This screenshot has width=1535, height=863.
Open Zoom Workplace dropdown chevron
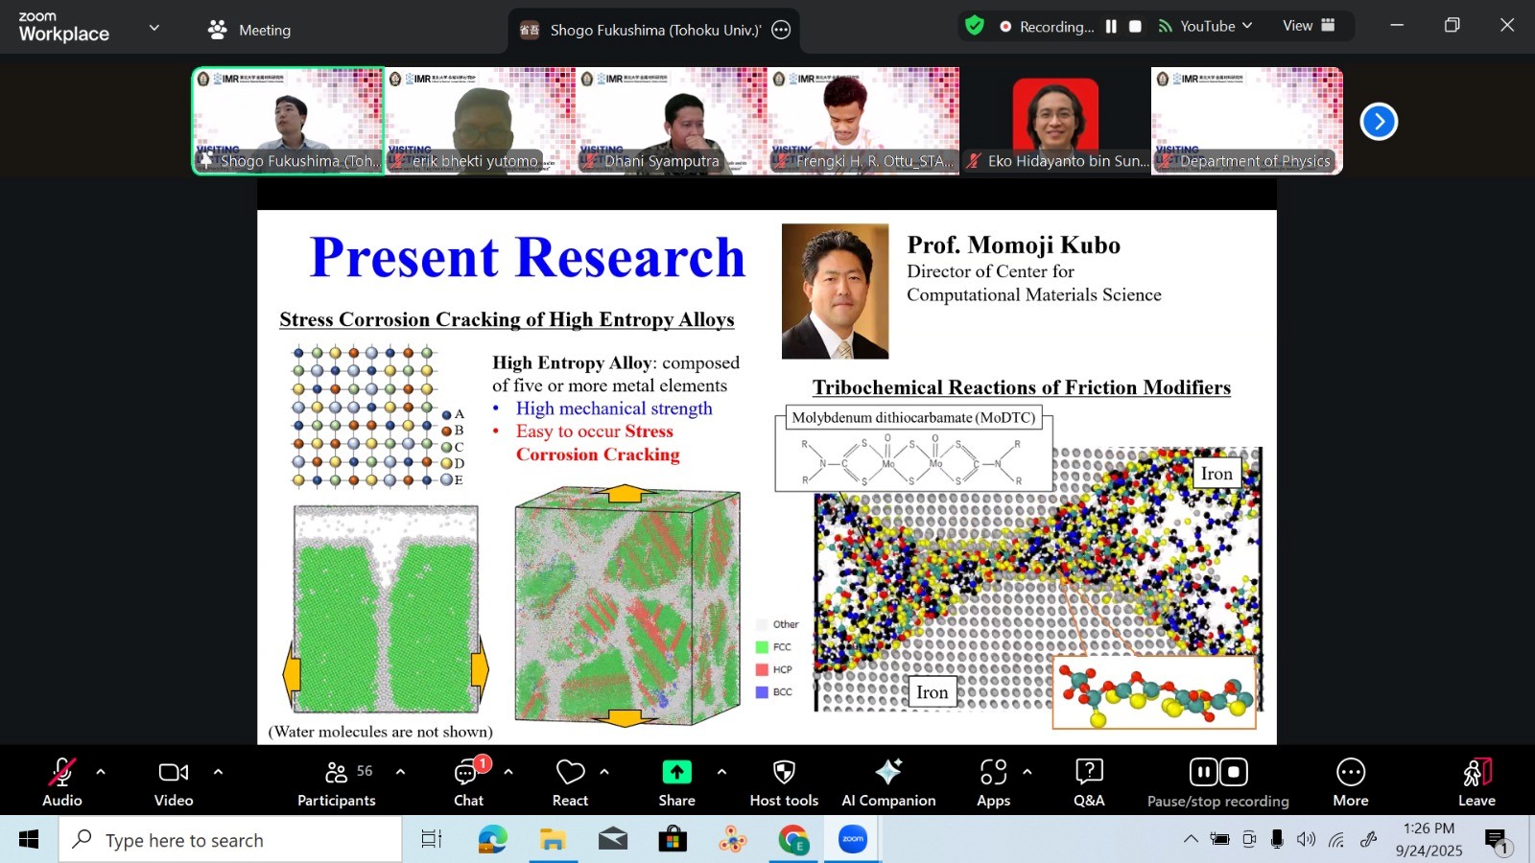(154, 28)
